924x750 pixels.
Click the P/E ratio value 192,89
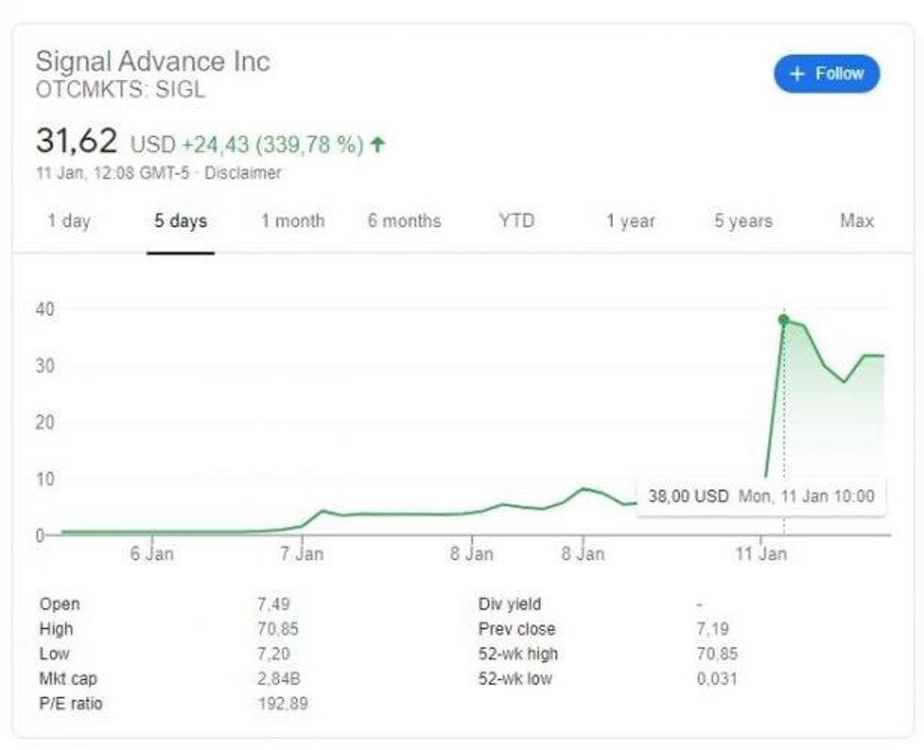click(x=280, y=703)
